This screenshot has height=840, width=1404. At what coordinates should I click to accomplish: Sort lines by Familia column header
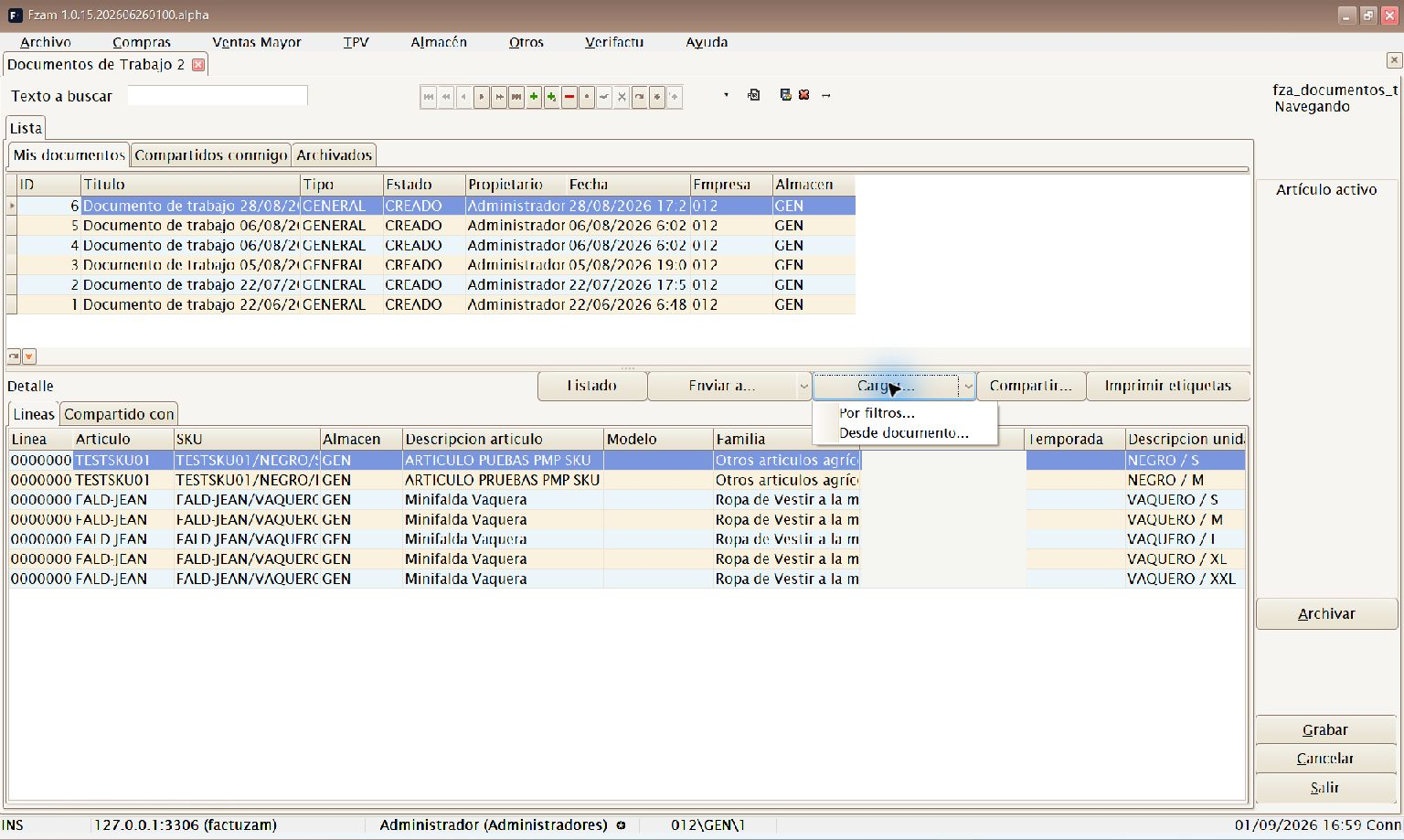click(786, 440)
